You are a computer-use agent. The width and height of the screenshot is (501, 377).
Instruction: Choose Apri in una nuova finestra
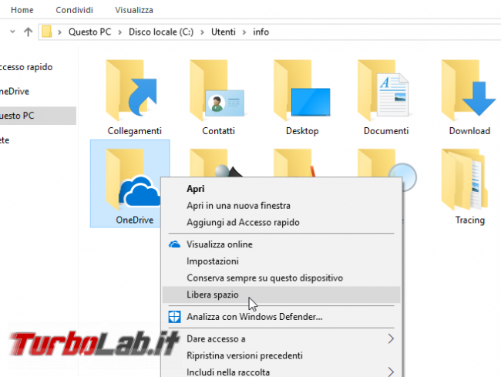(281, 205)
